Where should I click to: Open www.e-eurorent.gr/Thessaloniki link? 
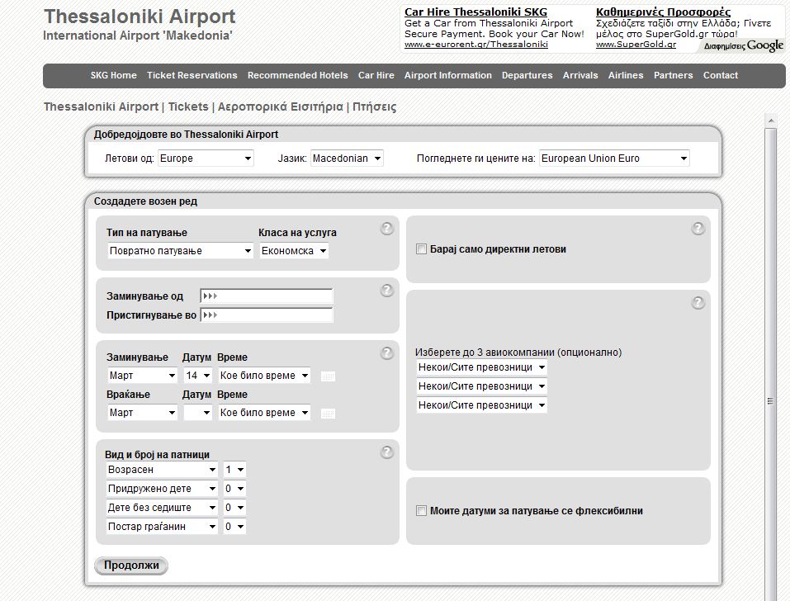(x=476, y=45)
